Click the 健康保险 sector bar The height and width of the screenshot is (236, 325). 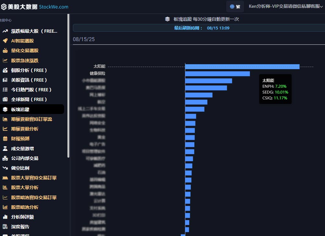(217, 73)
